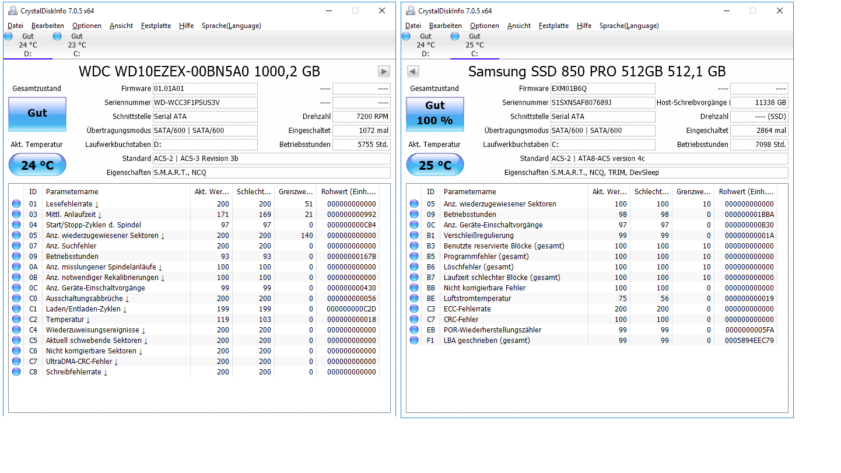
Task: Click status icon of Anz. Suchfehler row
Action: [16, 246]
